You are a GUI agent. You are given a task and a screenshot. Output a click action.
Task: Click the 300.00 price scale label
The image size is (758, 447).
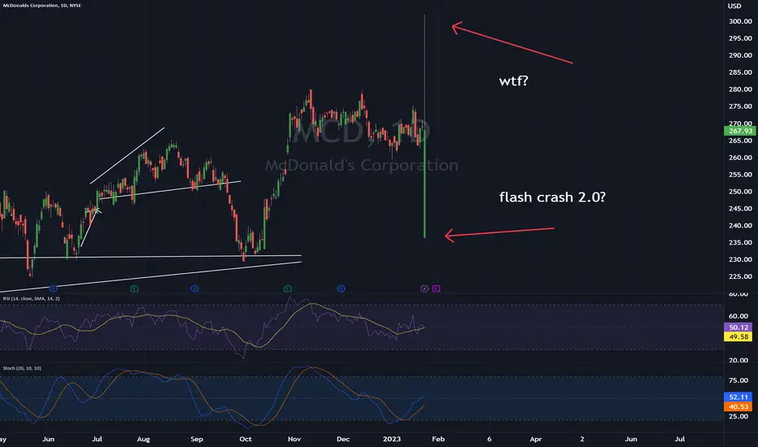point(740,21)
